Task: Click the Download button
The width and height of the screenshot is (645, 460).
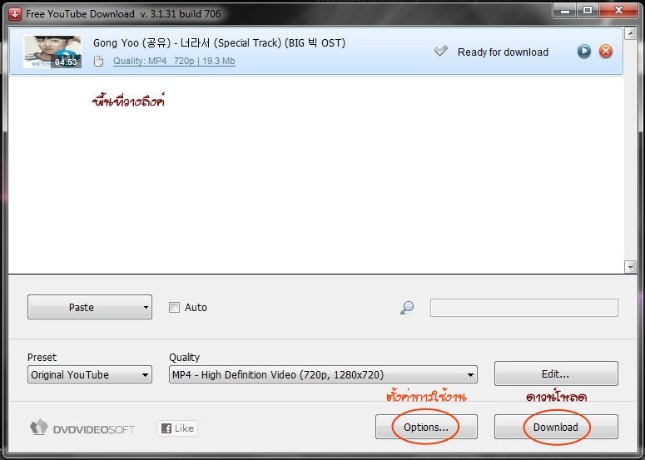Action: 556,427
